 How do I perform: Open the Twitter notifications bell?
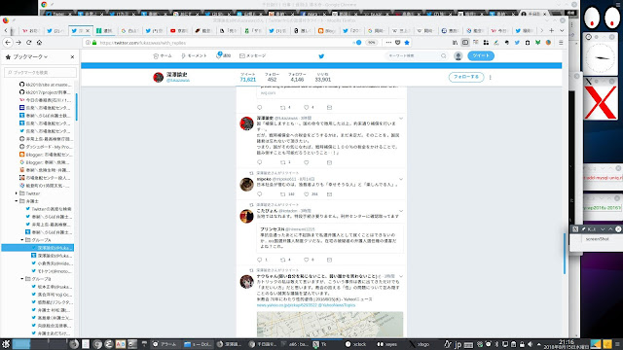223,55
